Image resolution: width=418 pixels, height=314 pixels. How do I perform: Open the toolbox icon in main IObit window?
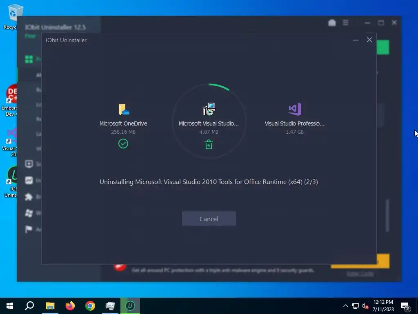point(332,23)
